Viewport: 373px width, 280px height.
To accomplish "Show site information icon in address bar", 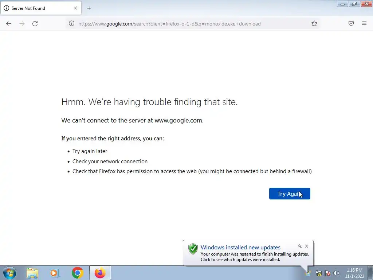I will coord(72,23).
